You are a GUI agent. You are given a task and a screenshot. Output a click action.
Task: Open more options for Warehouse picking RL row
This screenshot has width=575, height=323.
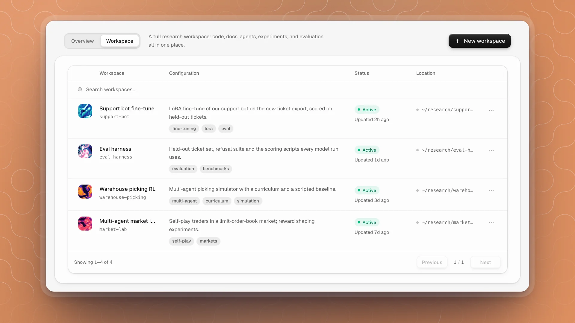coord(491,191)
